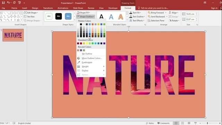Open the File tab
Screen dimensions: 222x125
point(3,8)
